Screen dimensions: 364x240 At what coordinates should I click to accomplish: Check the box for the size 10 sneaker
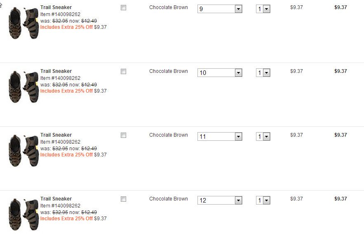[x=123, y=72]
